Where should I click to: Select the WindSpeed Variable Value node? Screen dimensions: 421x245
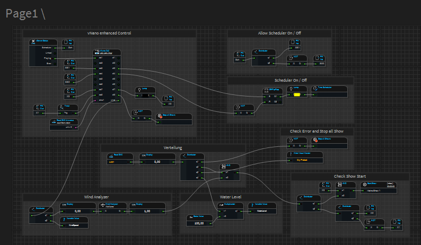point(73,222)
